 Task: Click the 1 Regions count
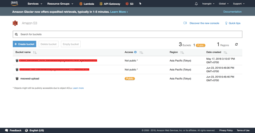coord(223,44)
